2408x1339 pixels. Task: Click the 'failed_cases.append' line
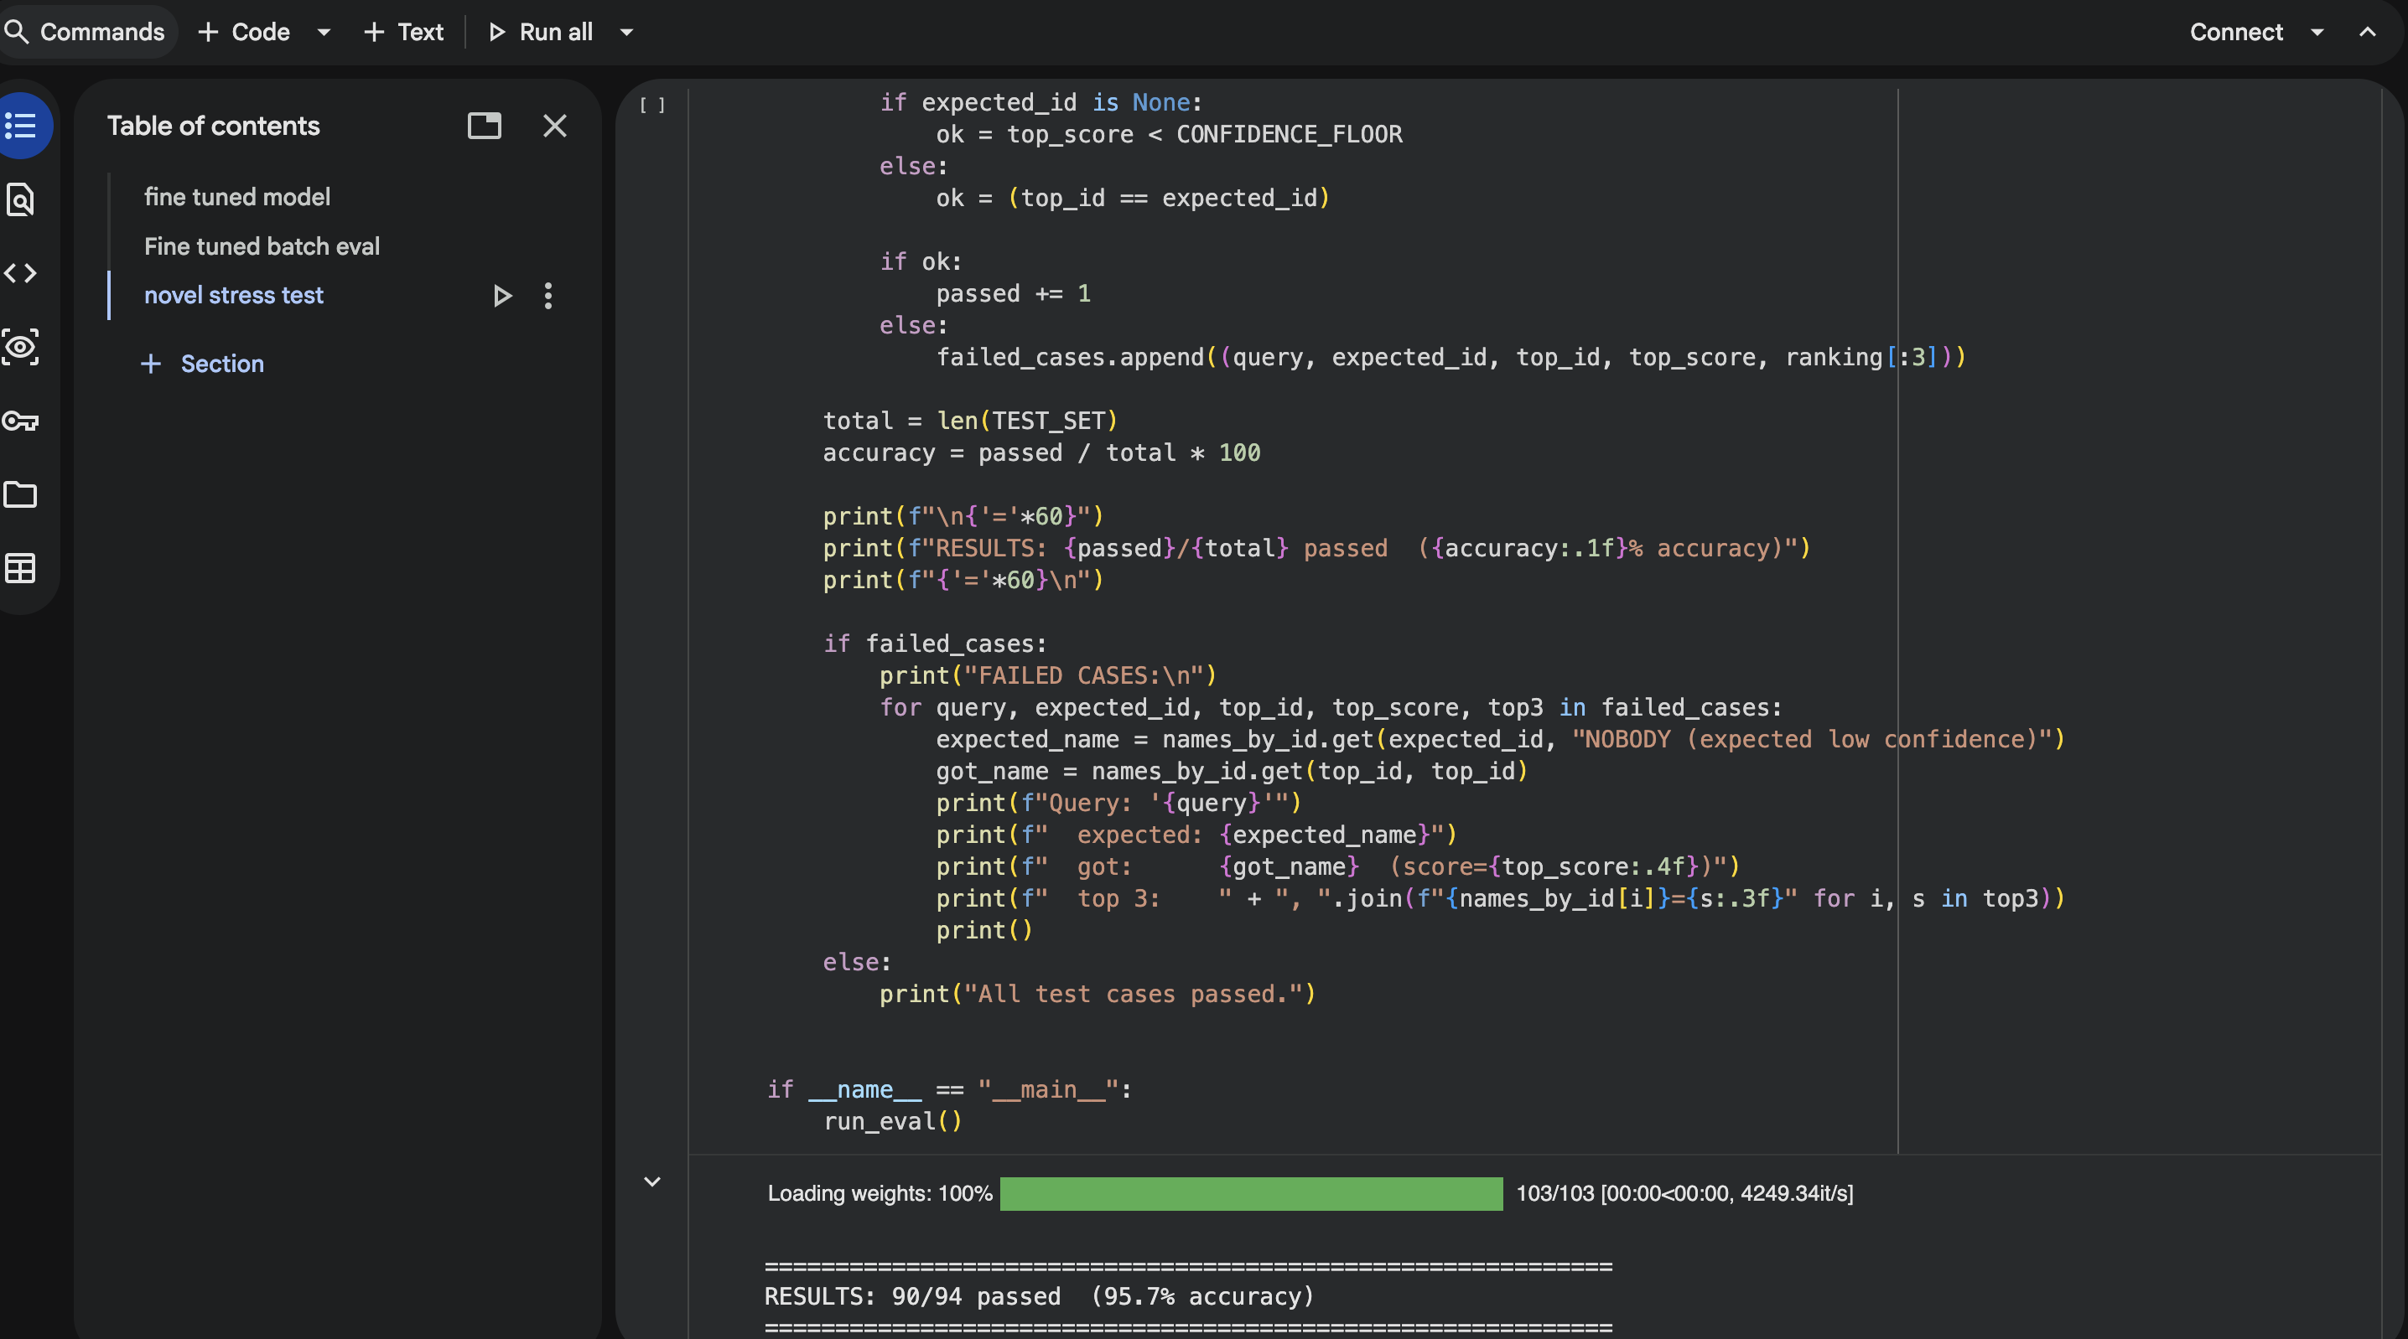[1451, 357]
